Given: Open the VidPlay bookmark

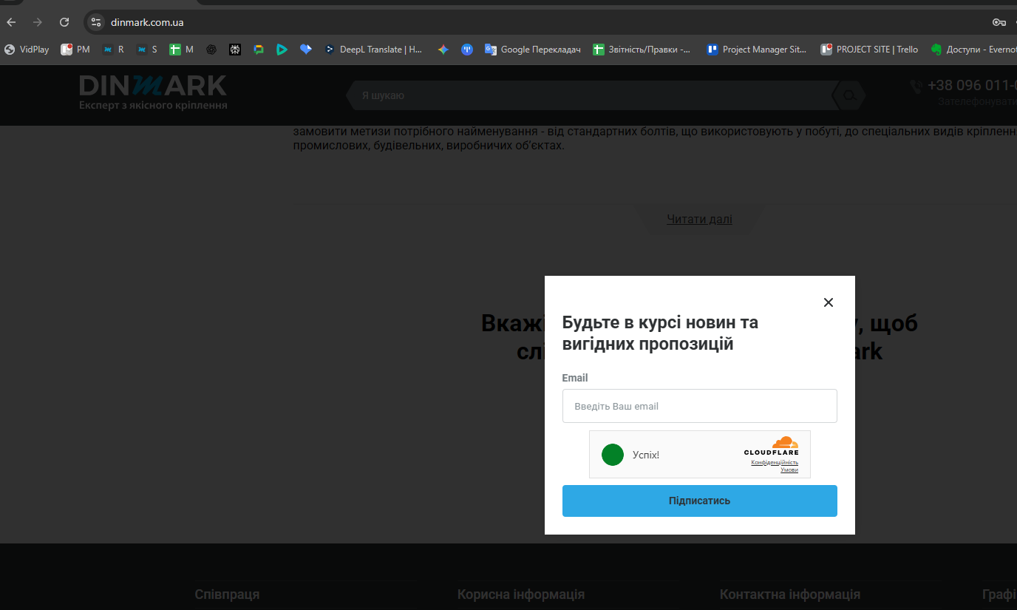Looking at the screenshot, I should point(27,50).
